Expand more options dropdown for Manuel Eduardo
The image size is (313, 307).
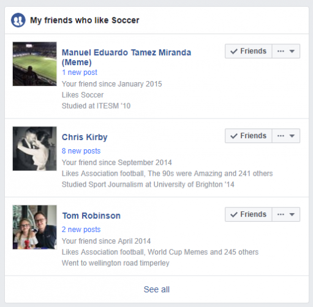pos(286,51)
